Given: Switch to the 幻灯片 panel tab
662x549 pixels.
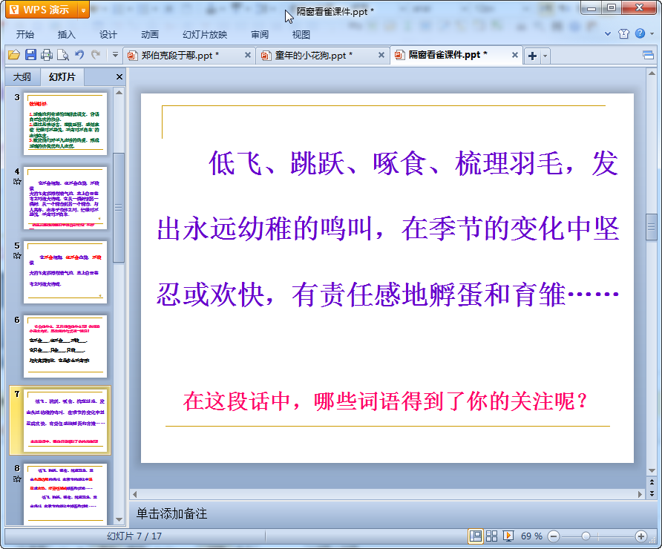Looking at the screenshot, I should tap(62, 77).
